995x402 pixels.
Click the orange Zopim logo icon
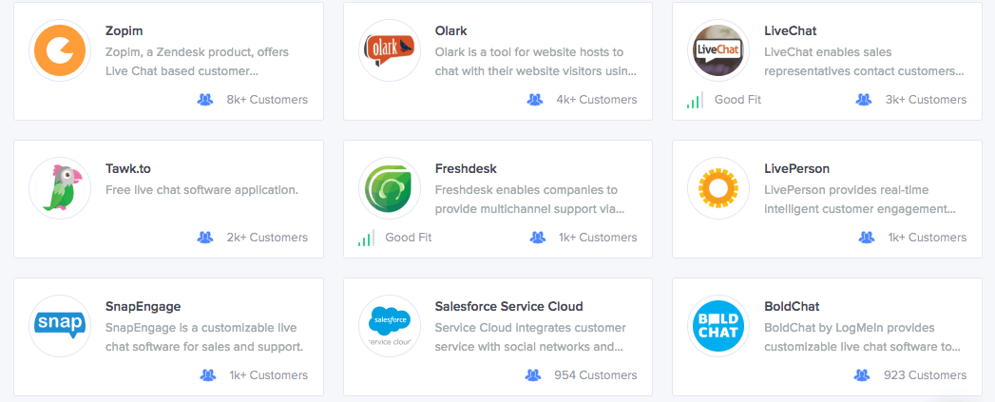(60, 50)
